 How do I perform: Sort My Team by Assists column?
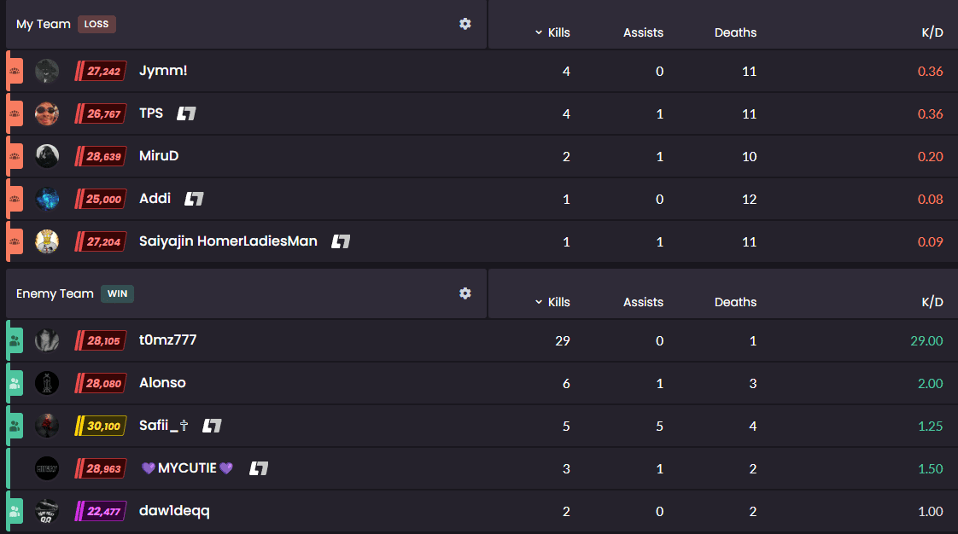point(643,32)
